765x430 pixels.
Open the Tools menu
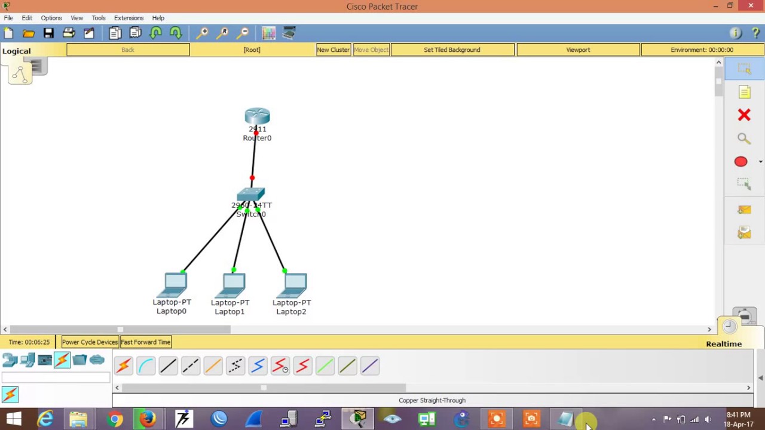pos(99,18)
